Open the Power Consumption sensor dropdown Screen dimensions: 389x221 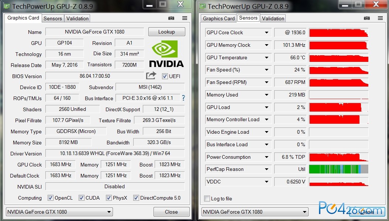(x=266, y=157)
